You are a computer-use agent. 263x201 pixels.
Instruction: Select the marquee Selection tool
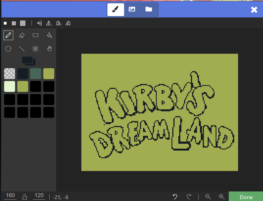[35, 49]
